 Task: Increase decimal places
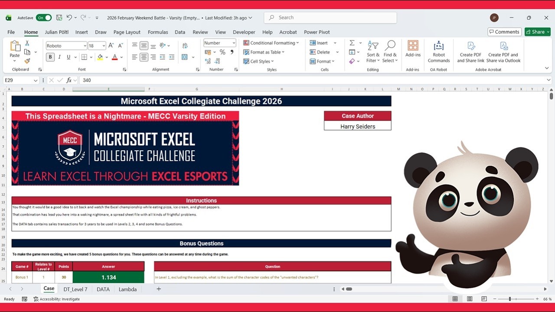pyautogui.click(x=208, y=62)
